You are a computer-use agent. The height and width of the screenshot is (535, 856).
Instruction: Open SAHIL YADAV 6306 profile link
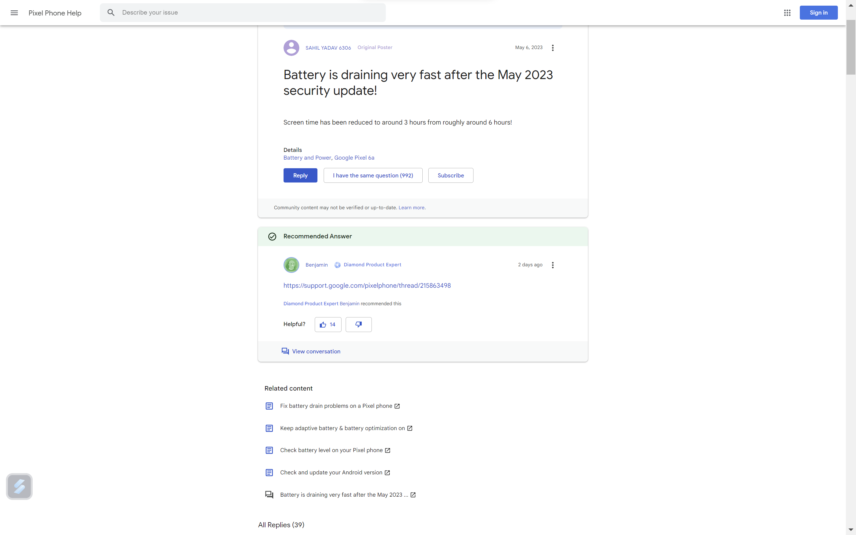point(328,48)
